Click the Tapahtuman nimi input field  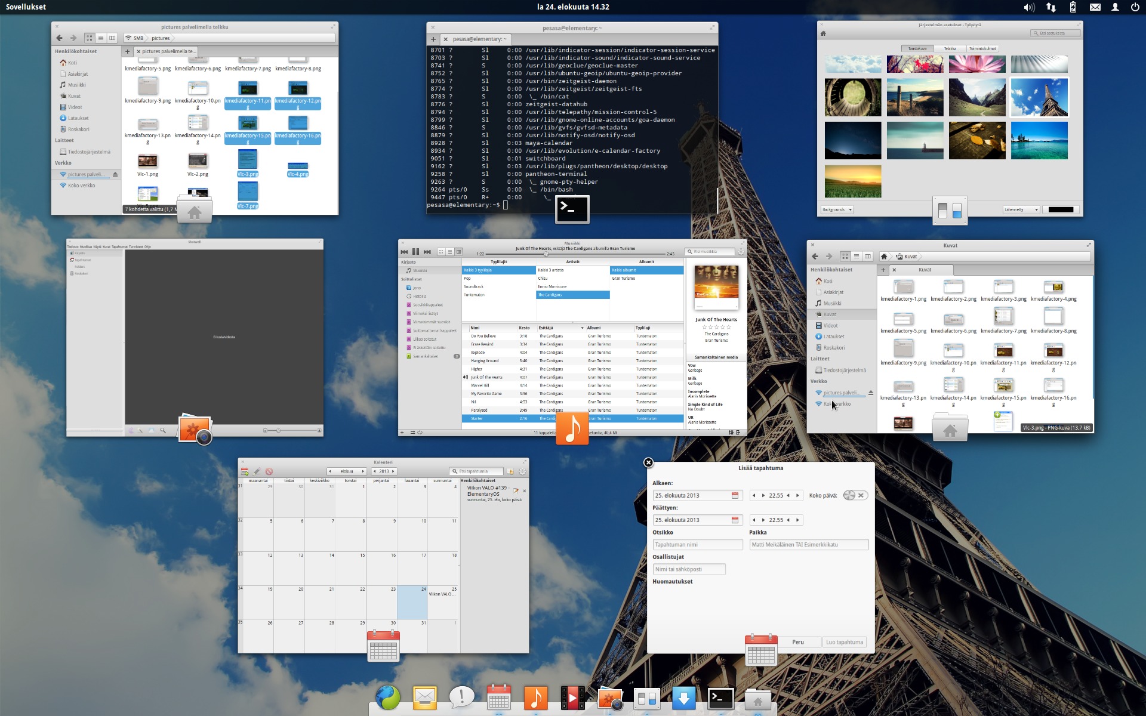tap(697, 545)
